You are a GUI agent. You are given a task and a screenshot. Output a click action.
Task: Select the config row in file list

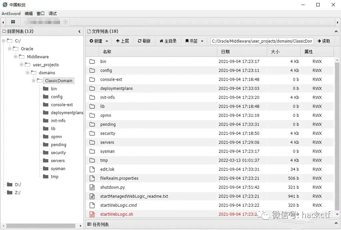click(x=210, y=70)
